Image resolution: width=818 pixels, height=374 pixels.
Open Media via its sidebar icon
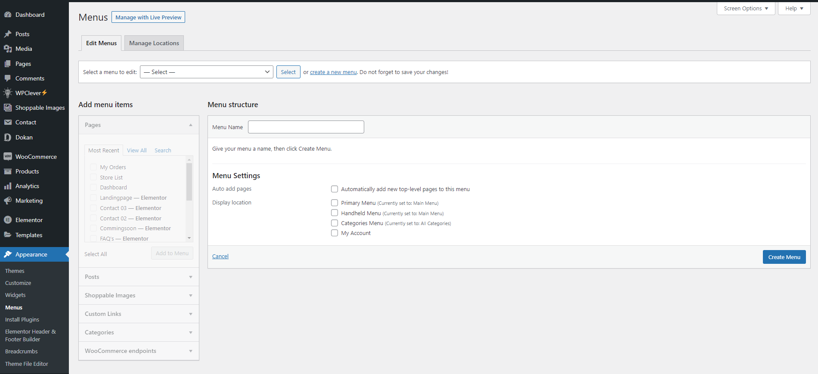8,49
